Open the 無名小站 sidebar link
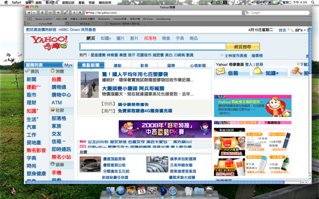 (61, 157)
